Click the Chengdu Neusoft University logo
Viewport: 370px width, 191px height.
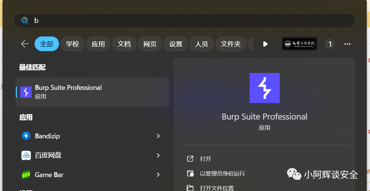click(299, 44)
